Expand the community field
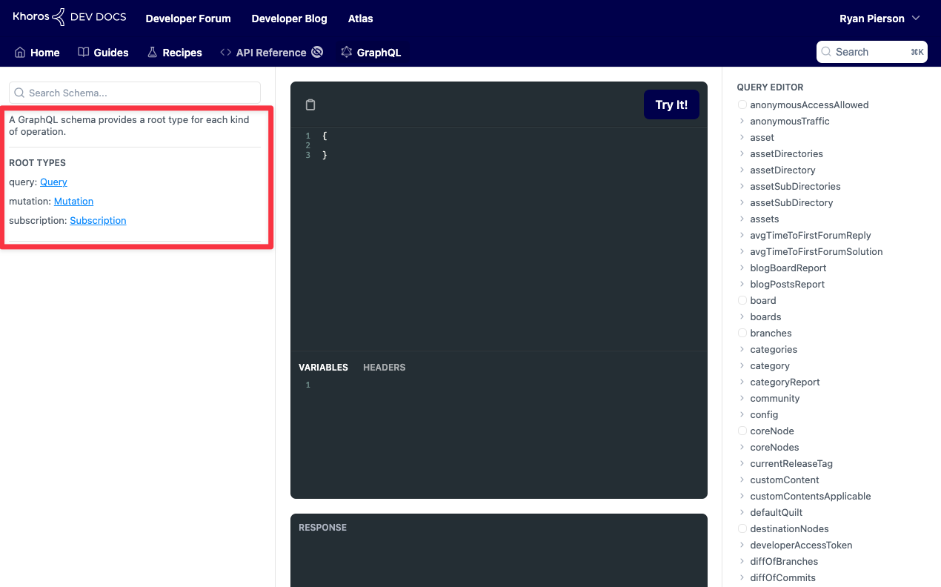 pyautogui.click(x=742, y=399)
